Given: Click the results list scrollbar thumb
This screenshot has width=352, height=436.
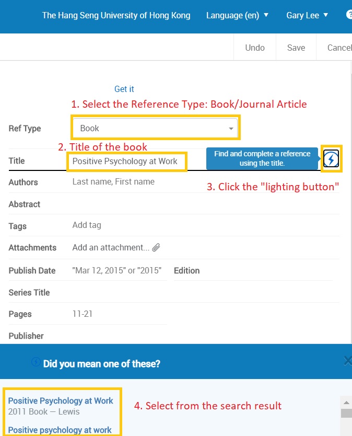Looking at the screenshot, I should tap(346, 413).
